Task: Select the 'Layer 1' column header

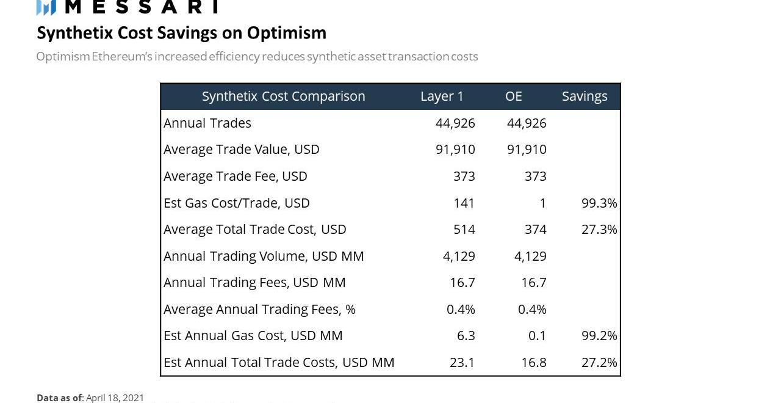Action: (442, 96)
